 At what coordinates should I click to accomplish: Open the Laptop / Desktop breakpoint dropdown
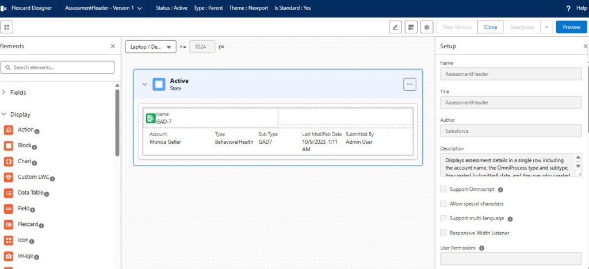(x=151, y=47)
